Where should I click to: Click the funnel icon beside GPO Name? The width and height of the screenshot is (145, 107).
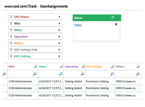point(11,17)
